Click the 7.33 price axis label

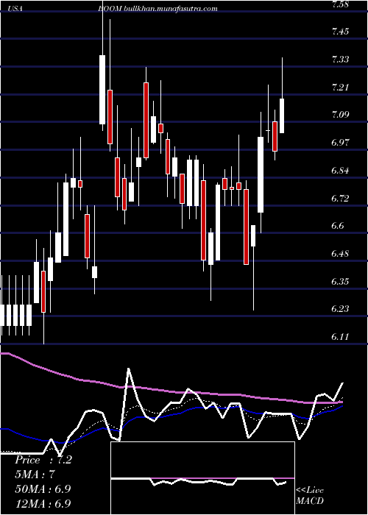tap(340, 60)
